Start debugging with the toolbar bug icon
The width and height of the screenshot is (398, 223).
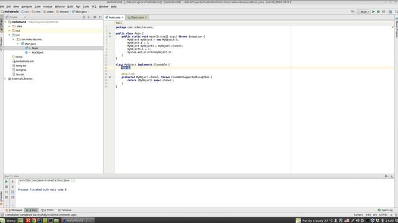coord(378,12)
